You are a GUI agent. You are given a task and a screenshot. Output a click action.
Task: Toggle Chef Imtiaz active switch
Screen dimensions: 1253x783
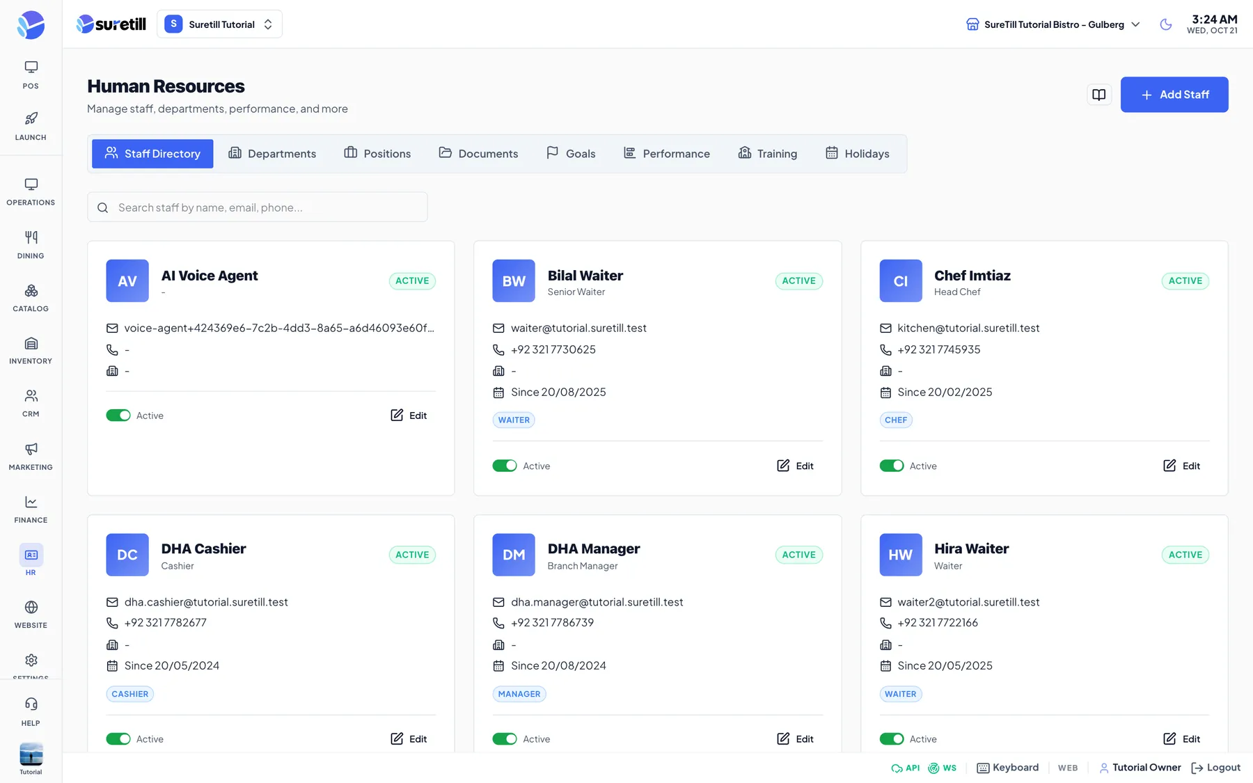[x=892, y=466]
